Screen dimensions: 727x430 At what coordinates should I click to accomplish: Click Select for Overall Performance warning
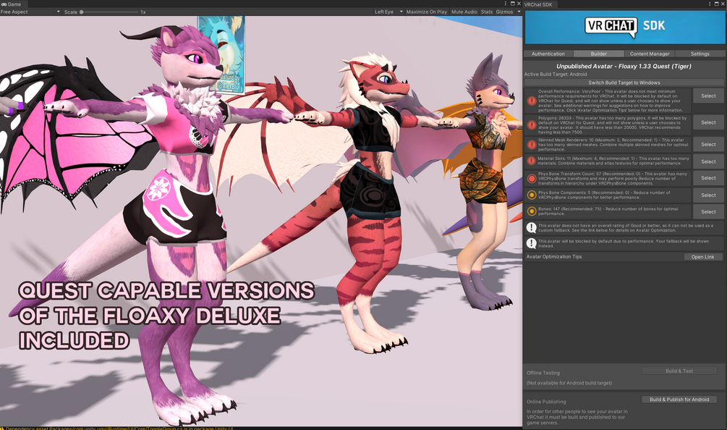pos(708,96)
